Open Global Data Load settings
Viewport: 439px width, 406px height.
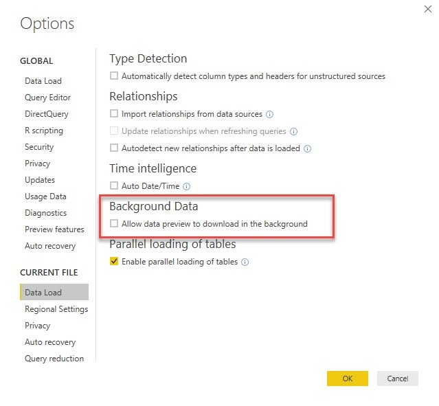pos(43,81)
